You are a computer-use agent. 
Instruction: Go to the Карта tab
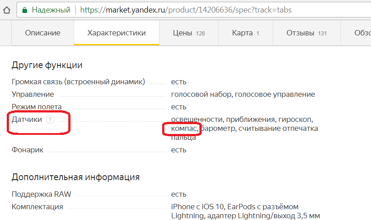[246, 33]
